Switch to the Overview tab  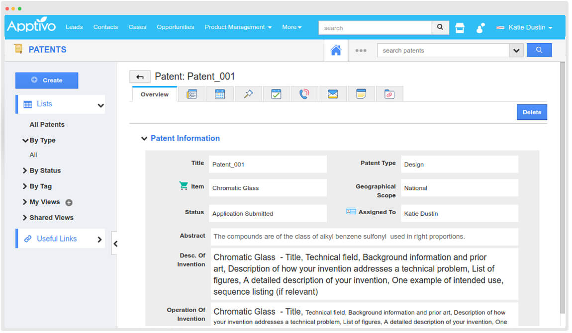pyautogui.click(x=154, y=93)
